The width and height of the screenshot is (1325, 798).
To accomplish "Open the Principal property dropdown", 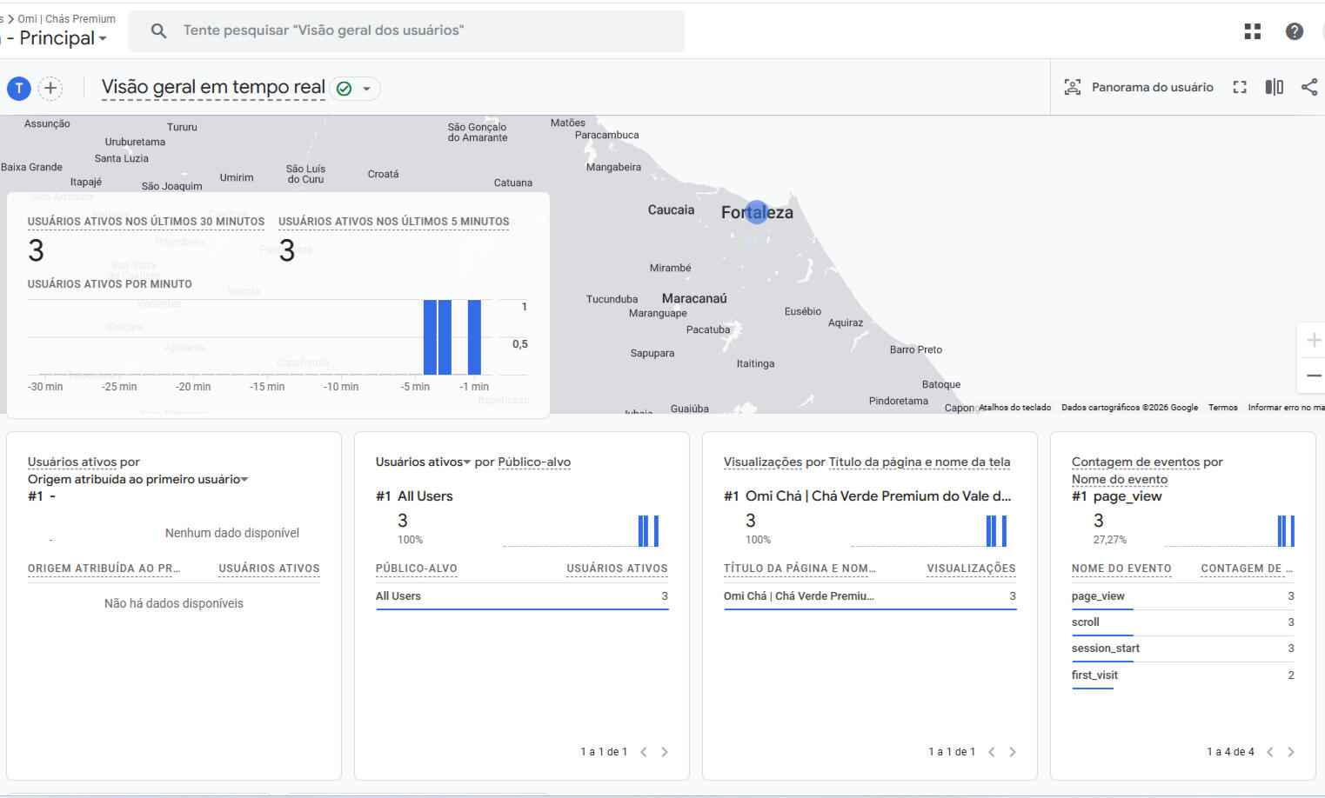I will pyautogui.click(x=102, y=37).
